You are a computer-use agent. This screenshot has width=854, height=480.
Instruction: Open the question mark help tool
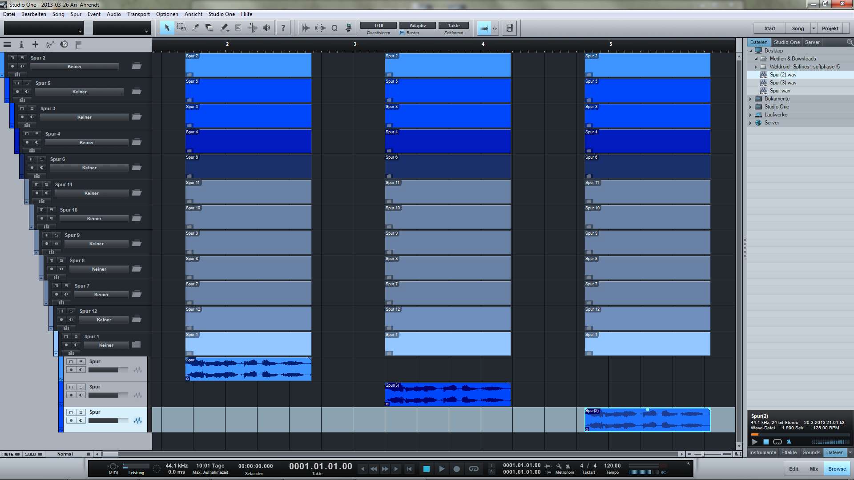(283, 28)
